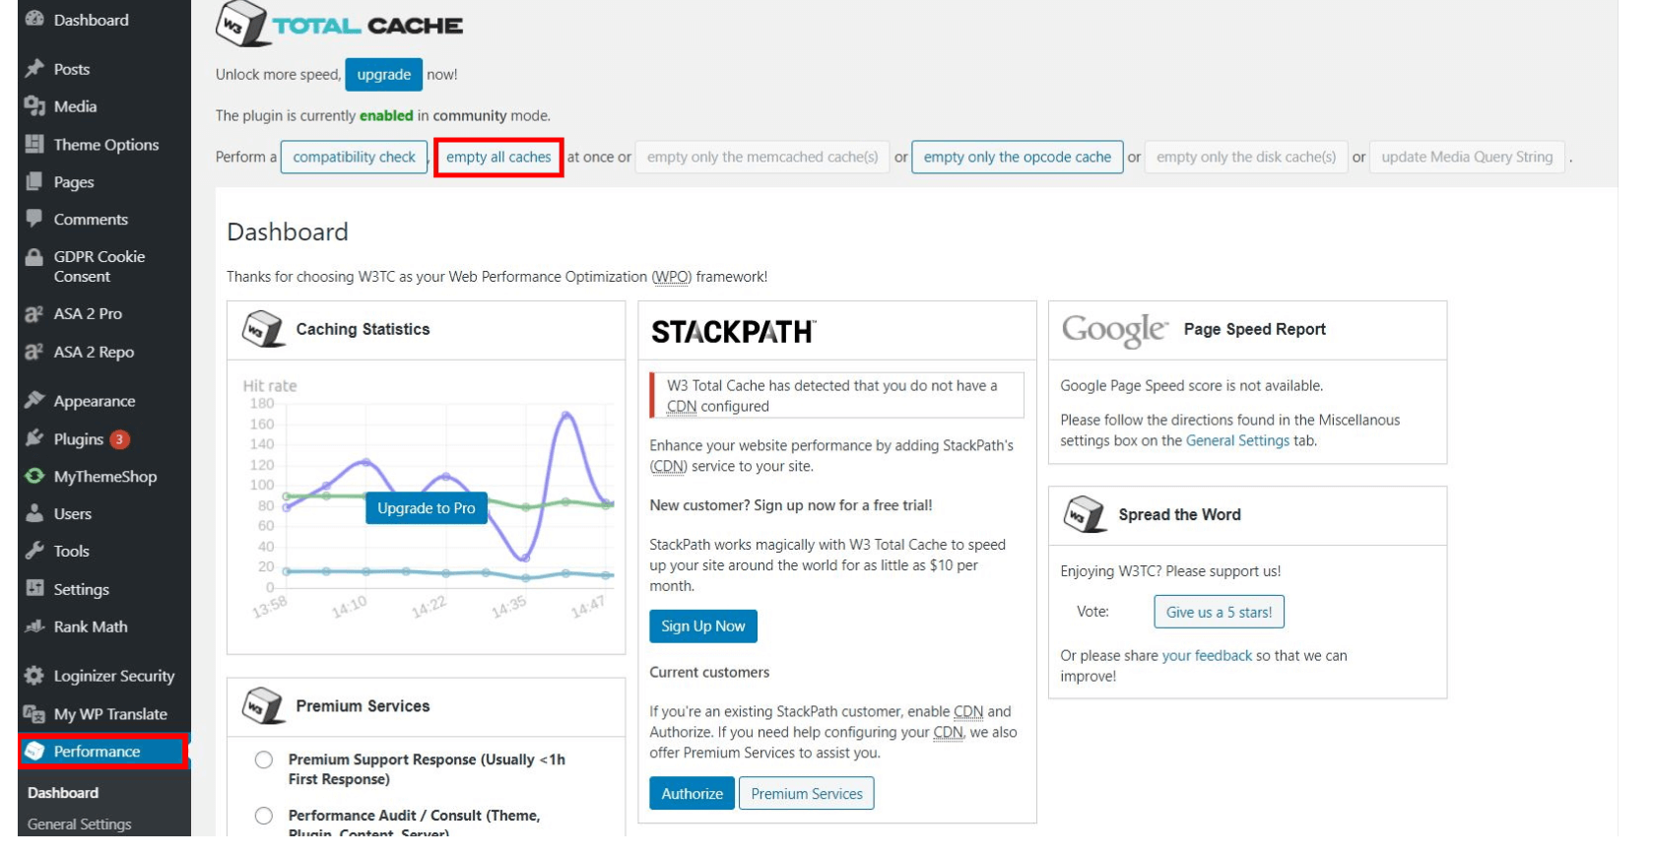This screenshot has height=857, width=1653.
Task: Click the Appearance paintbrush icon
Action: [x=34, y=400]
